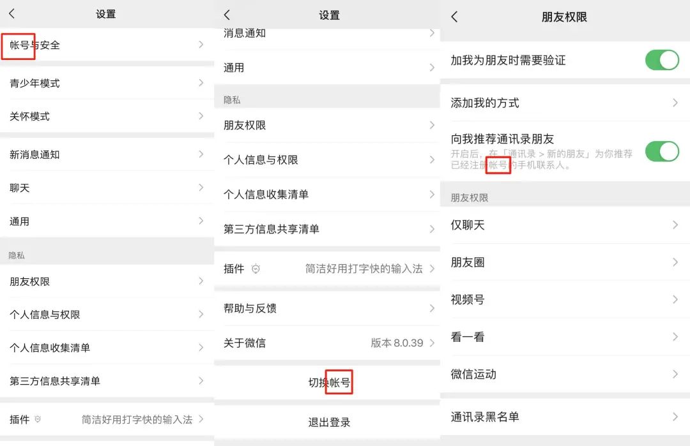Open chevron on 关于微信 row

[432, 343]
